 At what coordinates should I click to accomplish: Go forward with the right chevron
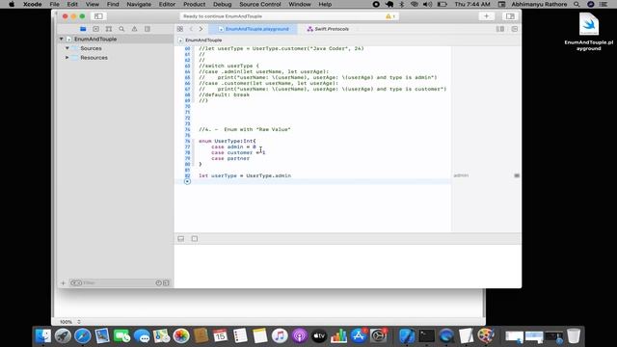[x=201, y=29]
